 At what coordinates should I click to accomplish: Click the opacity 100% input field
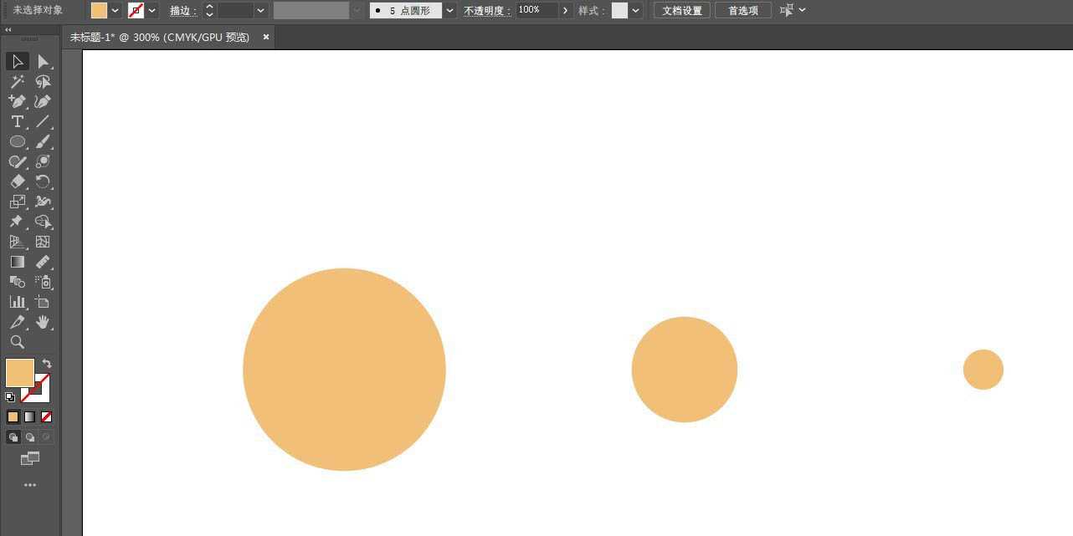pyautogui.click(x=536, y=10)
